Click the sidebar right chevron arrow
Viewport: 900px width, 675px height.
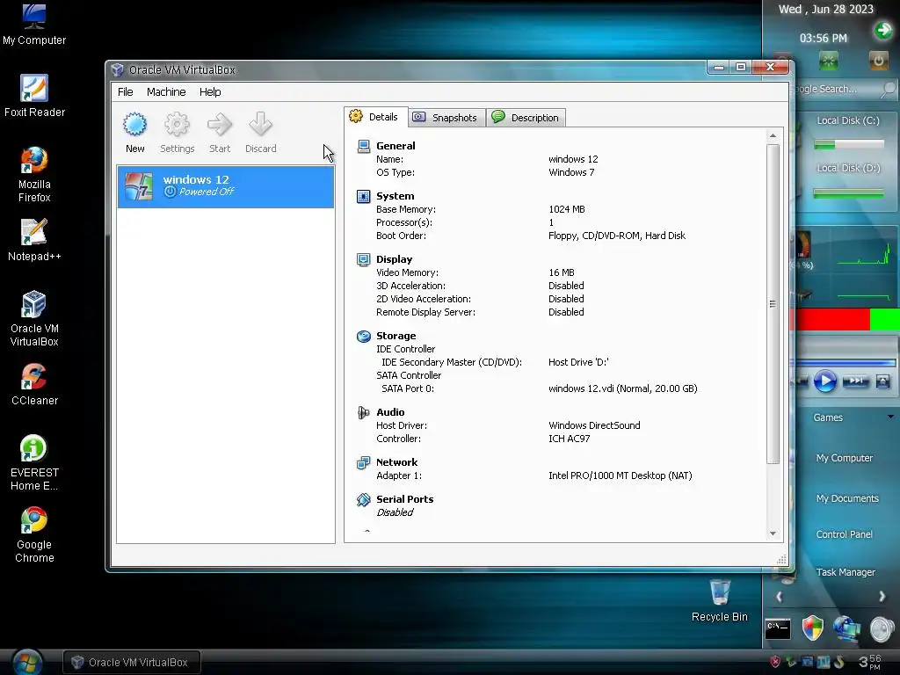coord(882,597)
